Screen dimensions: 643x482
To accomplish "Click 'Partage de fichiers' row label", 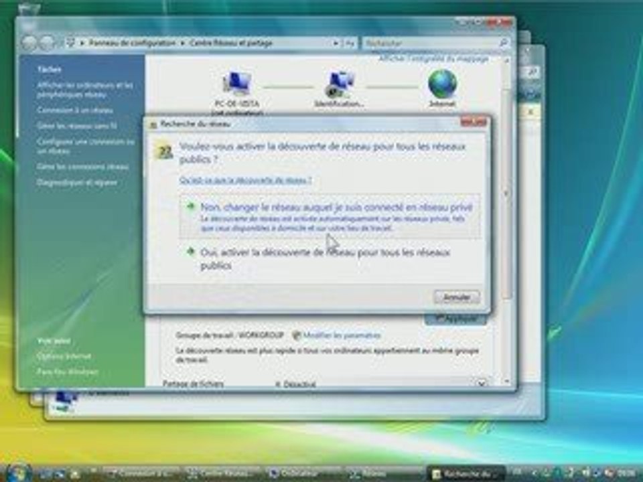I will click(193, 384).
